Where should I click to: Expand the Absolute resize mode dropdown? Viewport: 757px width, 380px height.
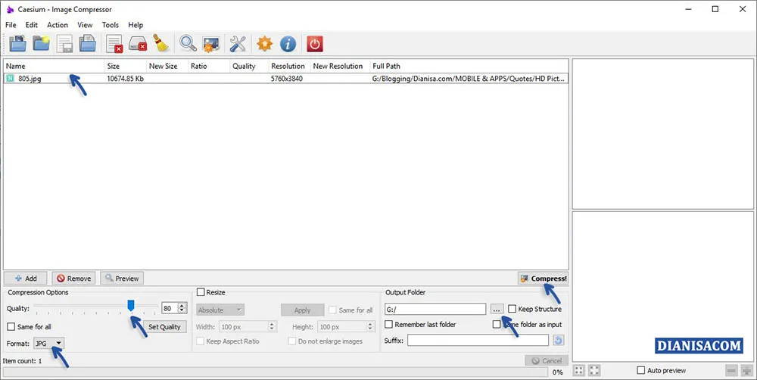click(220, 310)
